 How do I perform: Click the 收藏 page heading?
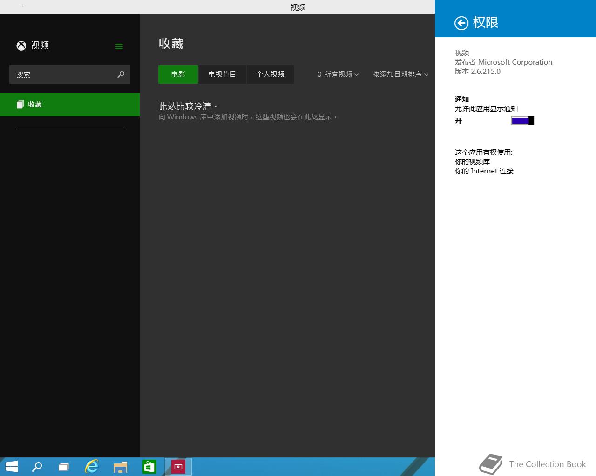(x=171, y=44)
